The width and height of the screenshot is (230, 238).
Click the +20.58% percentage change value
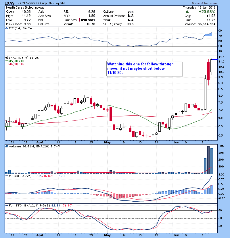point(207,12)
